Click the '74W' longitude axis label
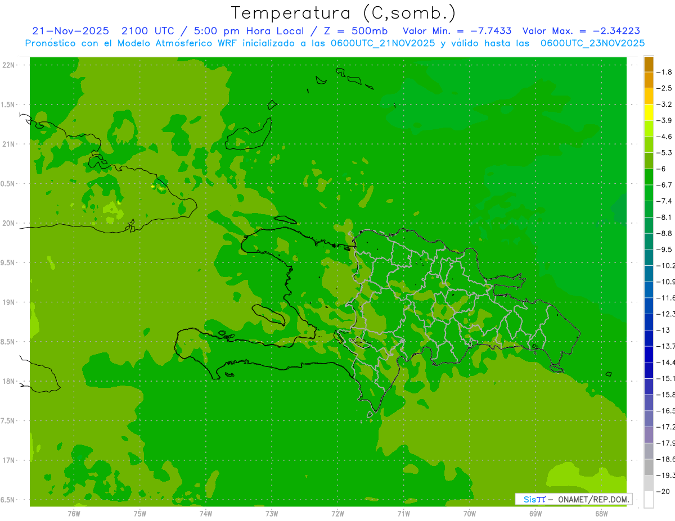675x521 pixels. pos(206,513)
